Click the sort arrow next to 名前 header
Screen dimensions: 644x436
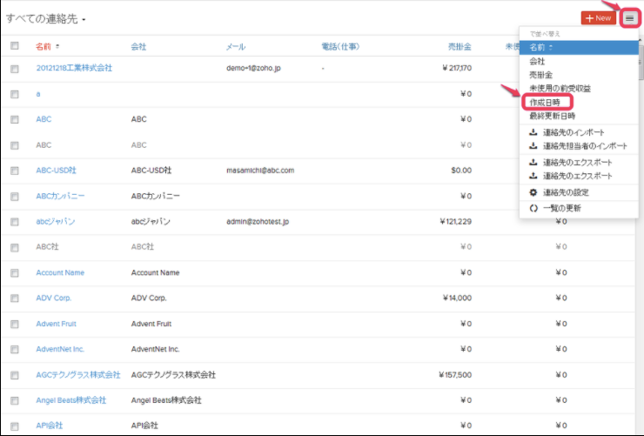point(58,46)
